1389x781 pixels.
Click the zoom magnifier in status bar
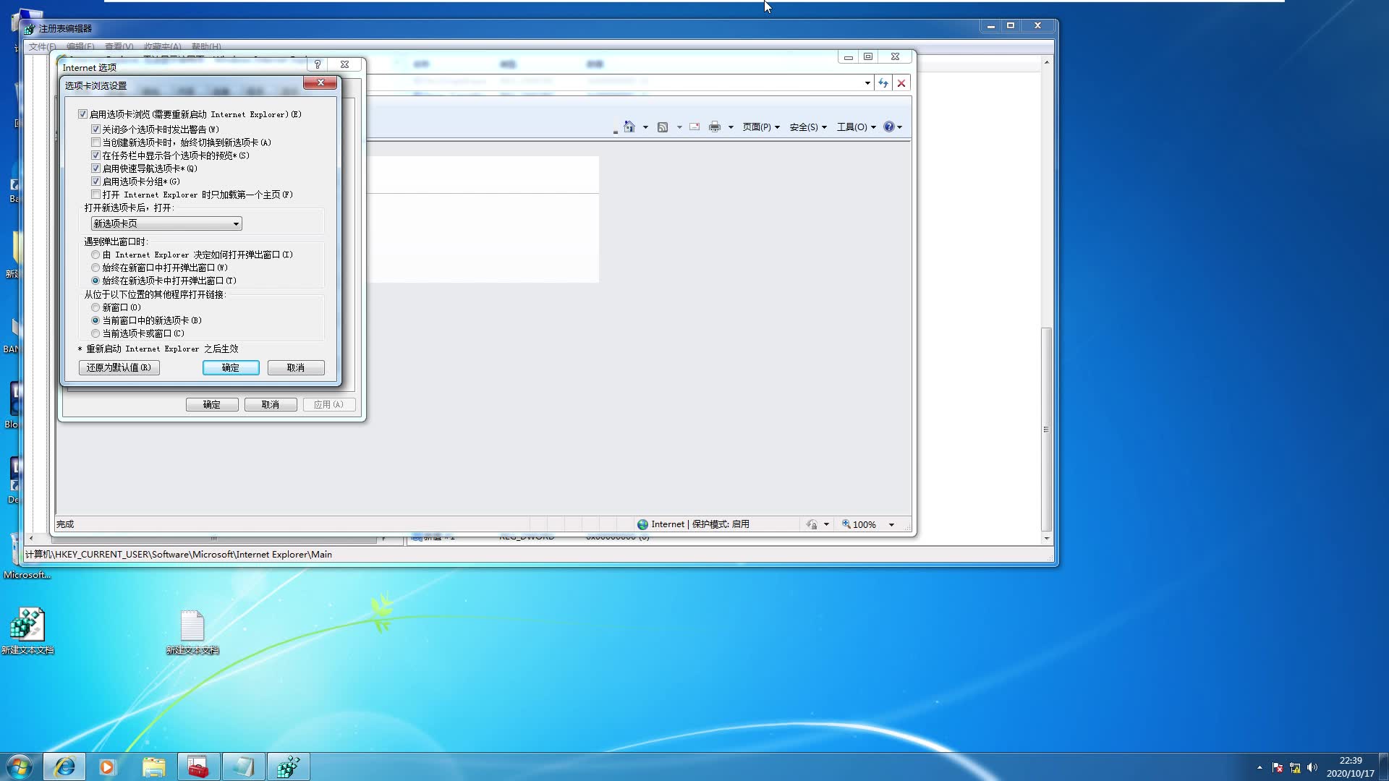(x=846, y=524)
